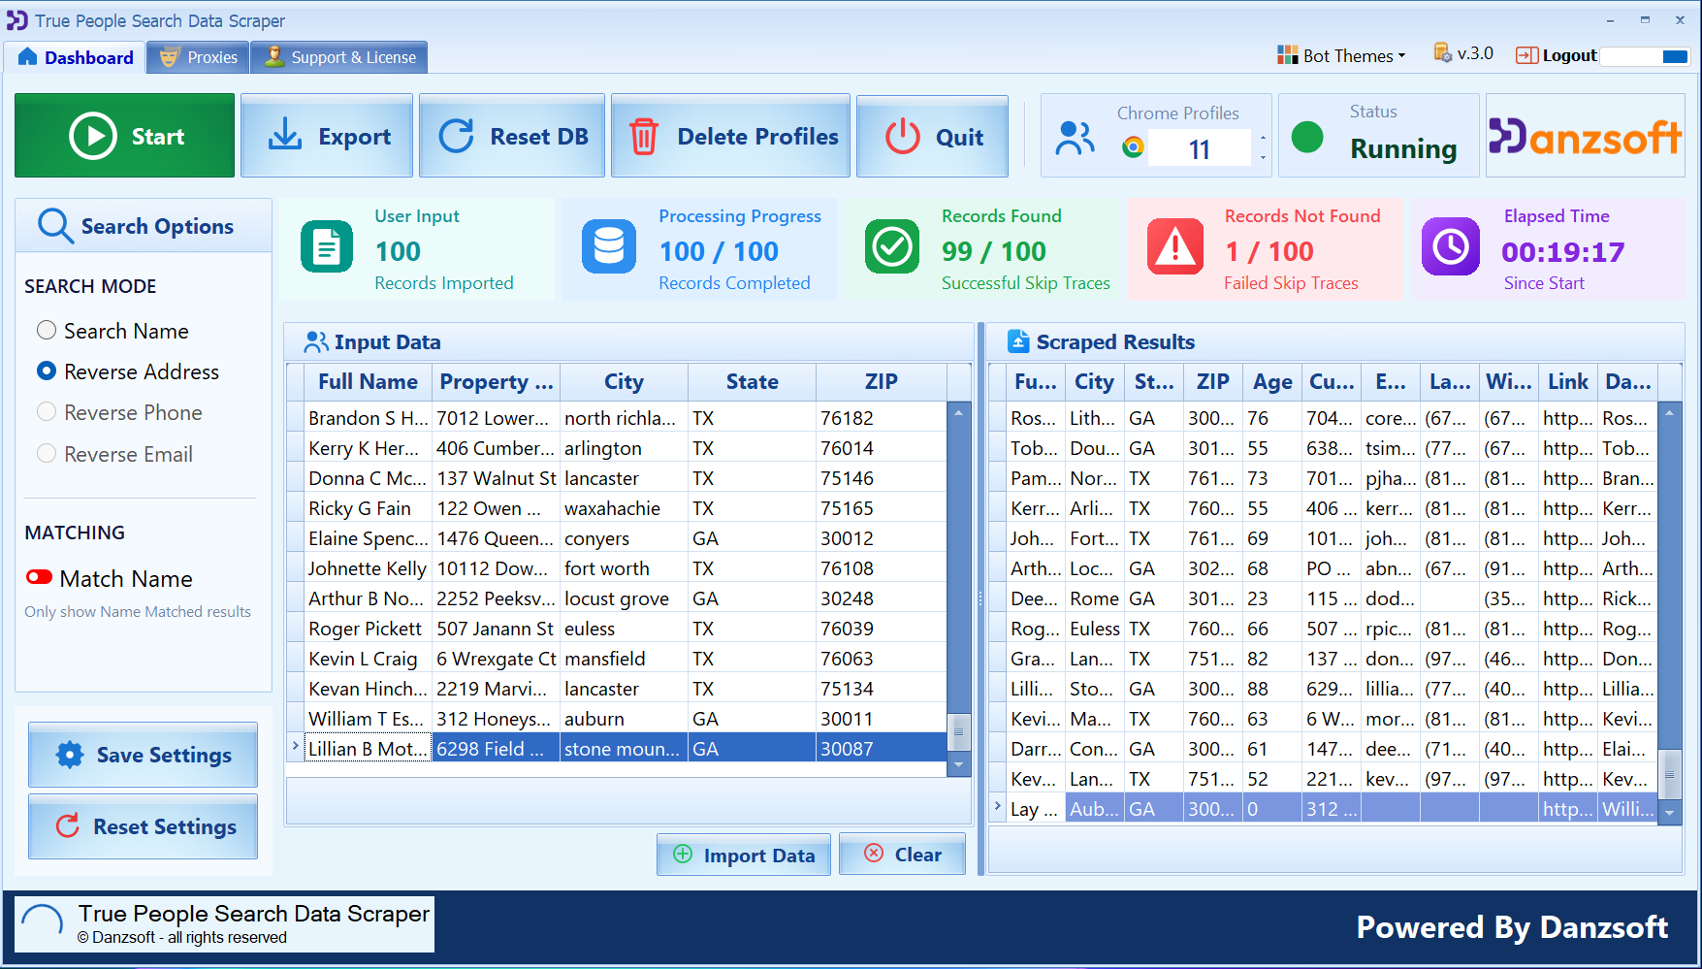Click the Start play icon

click(93, 136)
